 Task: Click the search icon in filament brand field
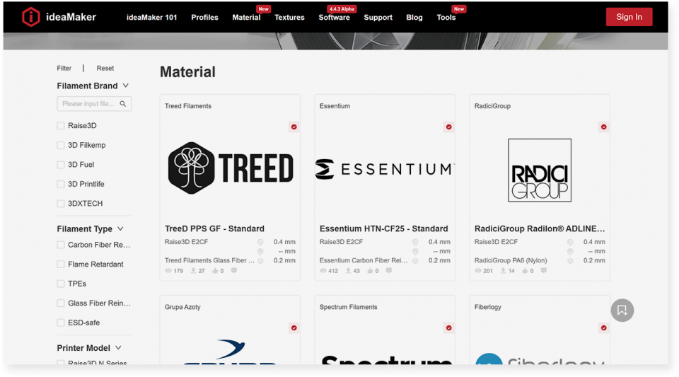tap(123, 104)
